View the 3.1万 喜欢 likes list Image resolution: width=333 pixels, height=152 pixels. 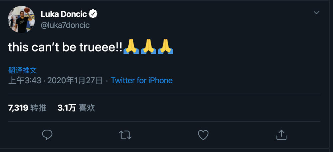click(76, 108)
